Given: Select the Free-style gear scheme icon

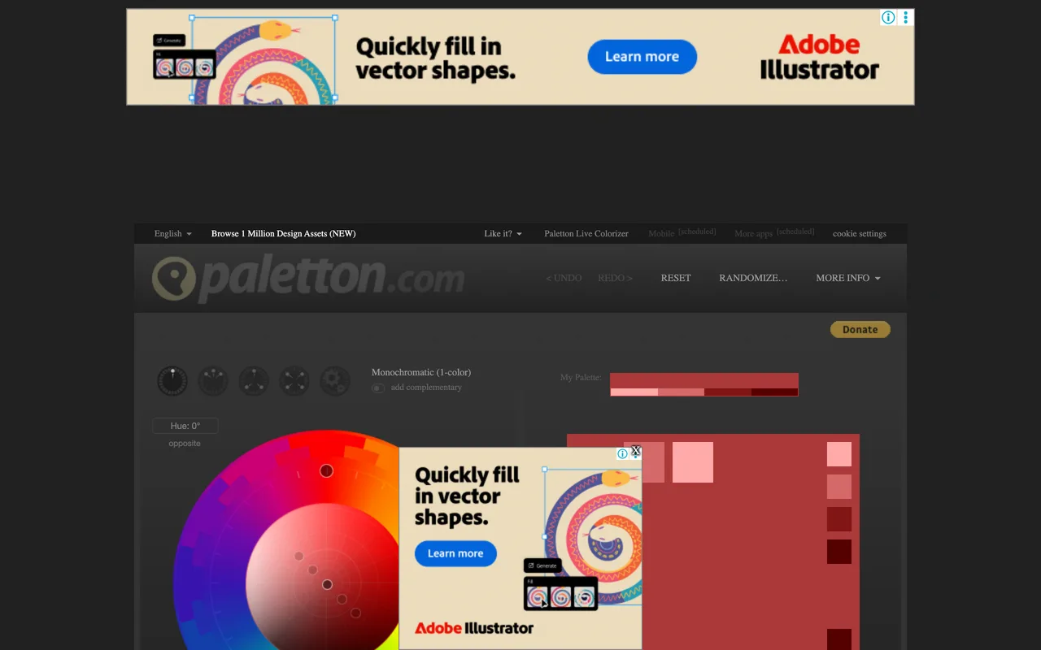Looking at the screenshot, I should click(x=335, y=381).
